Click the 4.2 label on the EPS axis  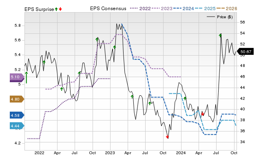18,143
